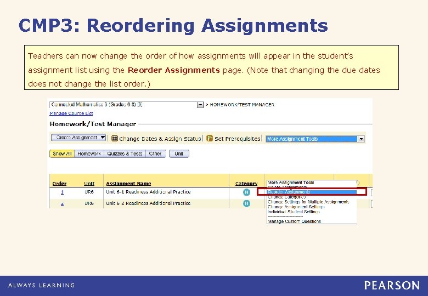Expand the More Assignment Tools combo box arrow
The width and height of the screenshot is (428, 296).
[361, 139]
